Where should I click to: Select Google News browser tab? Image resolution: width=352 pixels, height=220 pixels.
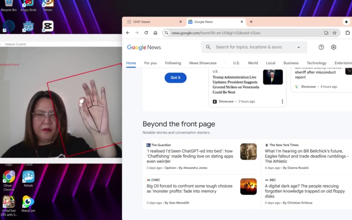click(x=216, y=22)
